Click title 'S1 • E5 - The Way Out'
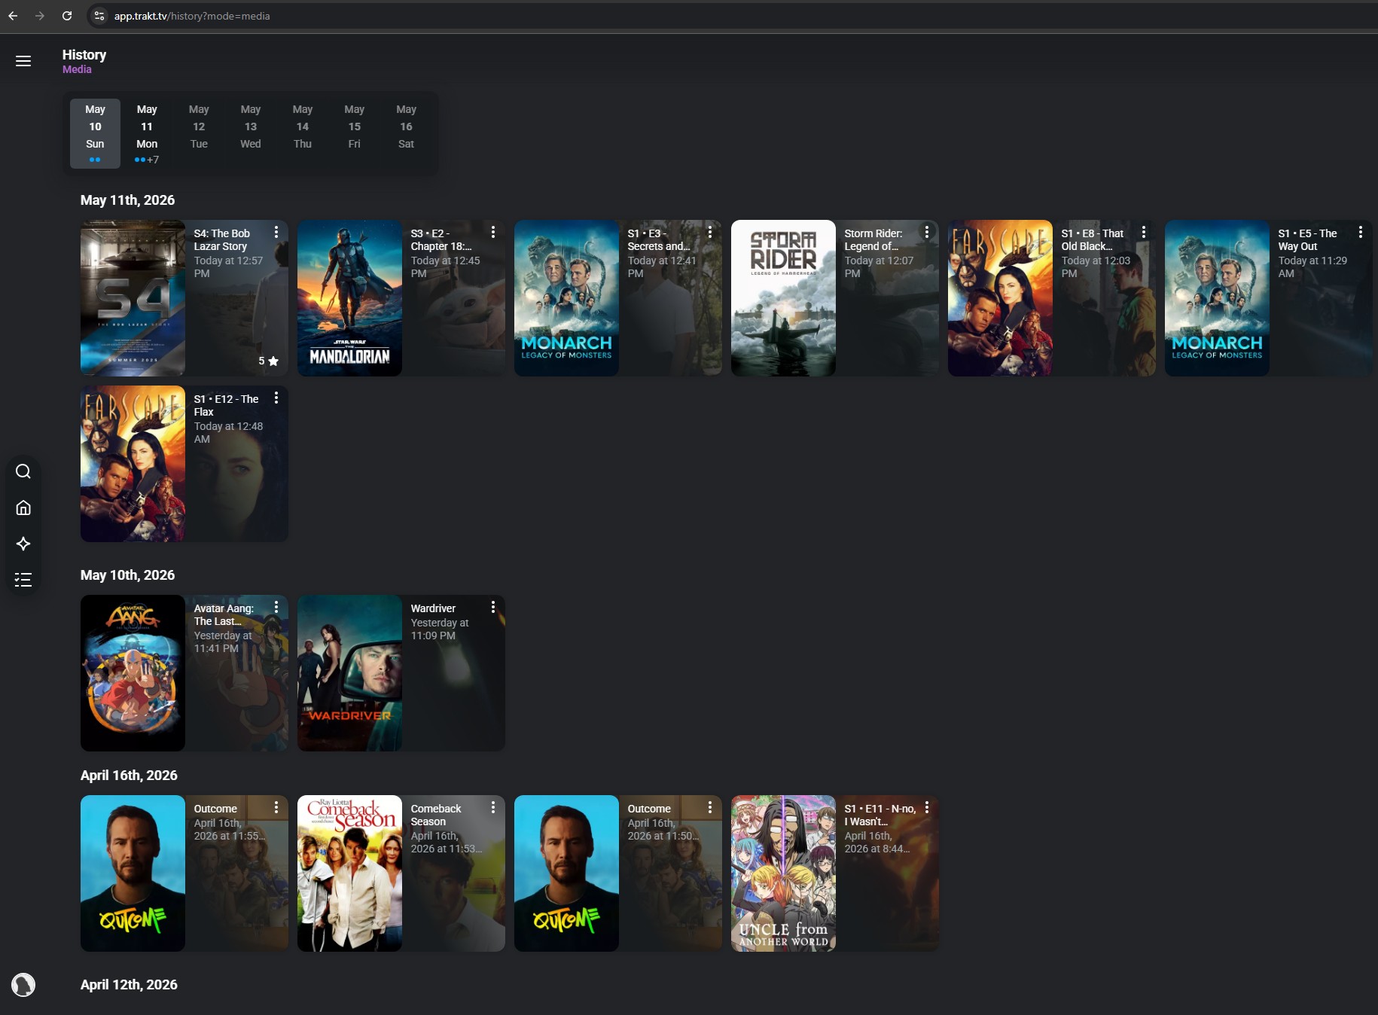Viewport: 1378px width, 1015px height. (1307, 239)
